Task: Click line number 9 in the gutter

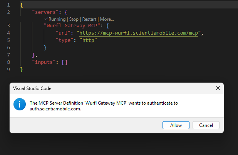Action: pyautogui.click(x=8, y=70)
